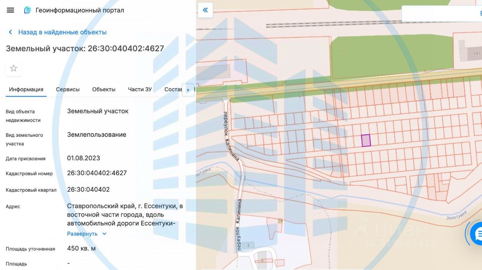Click the map search field at top right

(441, 14)
